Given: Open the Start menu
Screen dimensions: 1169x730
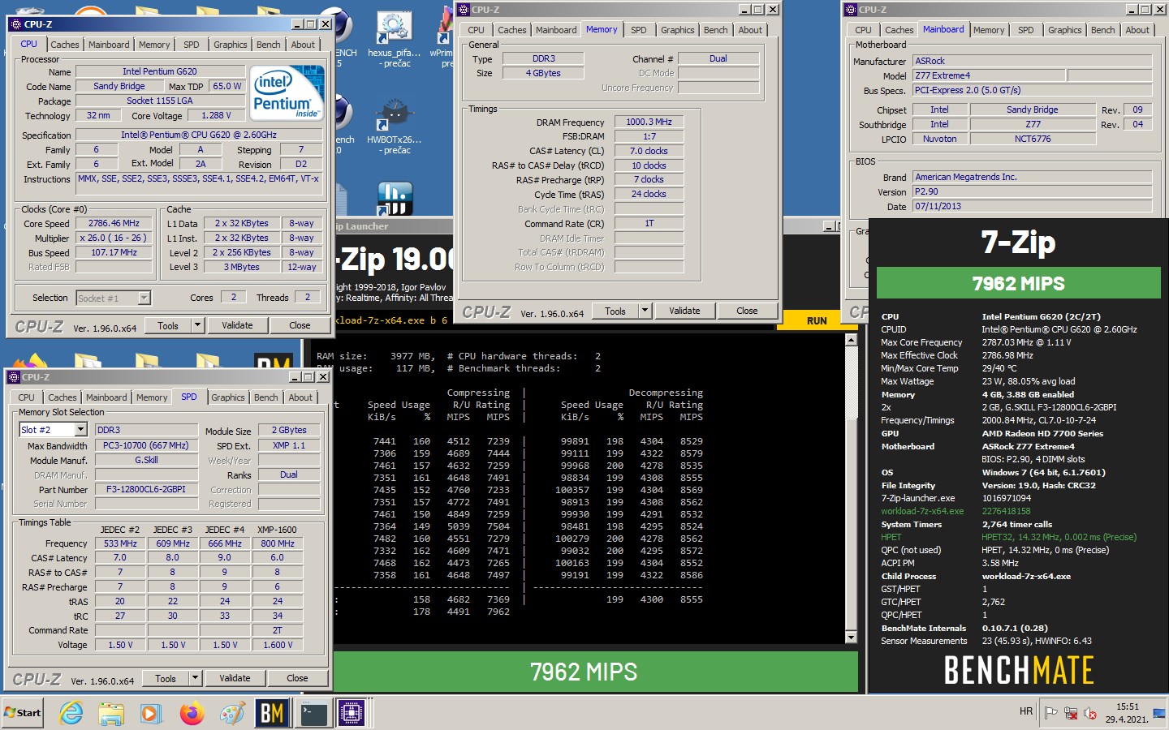Looking at the screenshot, I should pyautogui.click(x=23, y=713).
